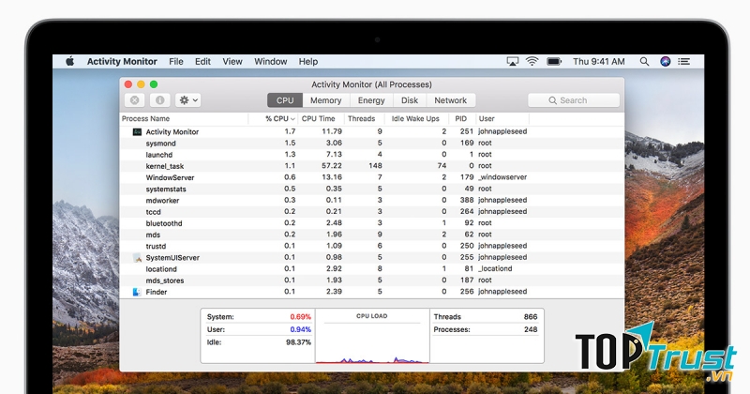
Task: Switch to the Memory tab
Action: 325,100
